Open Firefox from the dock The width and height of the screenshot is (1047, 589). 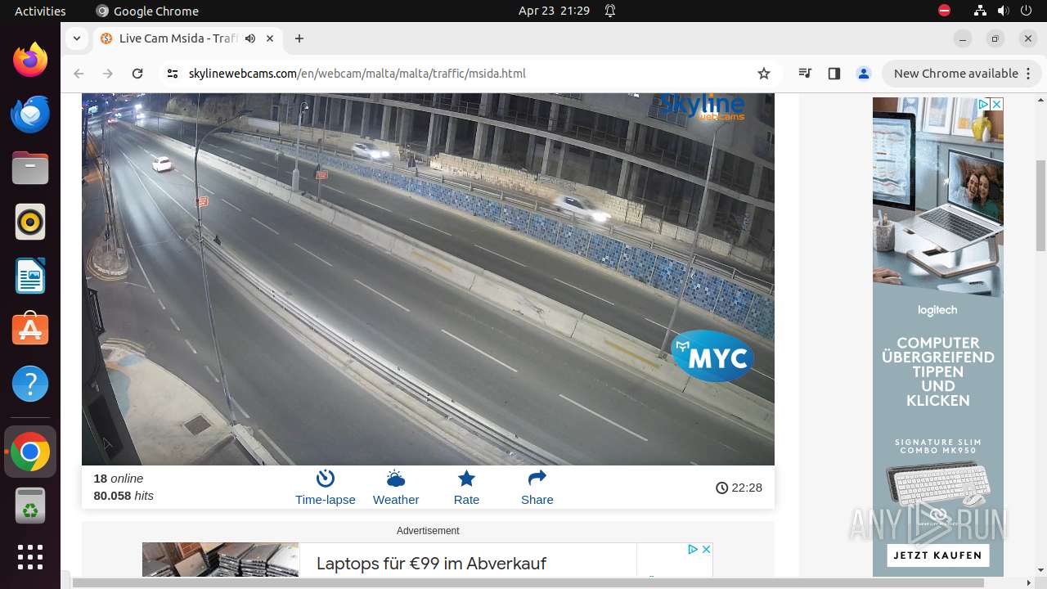[x=30, y=60]
